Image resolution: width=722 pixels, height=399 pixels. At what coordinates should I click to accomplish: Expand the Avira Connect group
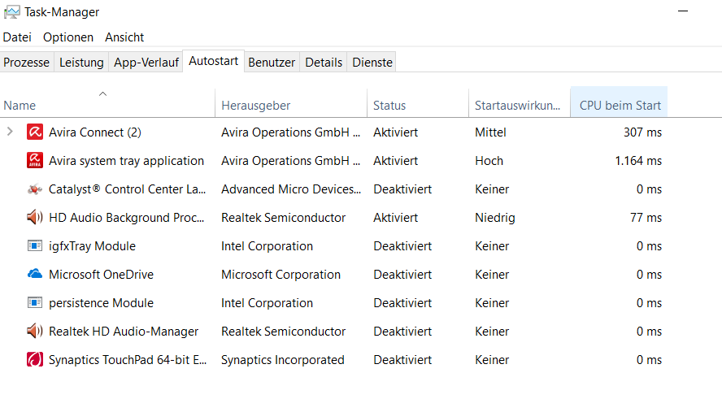point(10,132)
